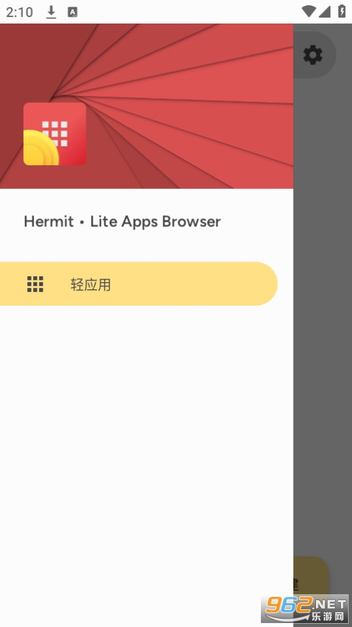
Task: Click the words Lite Apps Browser
Action: [155, 222]
